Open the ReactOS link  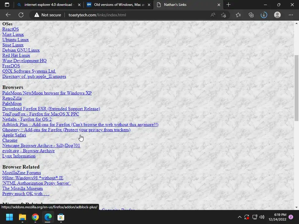11,29
